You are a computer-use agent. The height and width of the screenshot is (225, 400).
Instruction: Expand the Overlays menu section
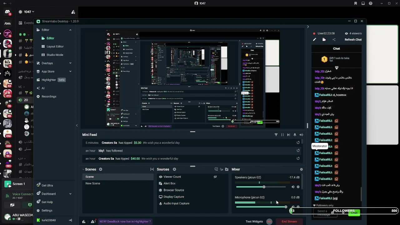[x=70, y=63]
